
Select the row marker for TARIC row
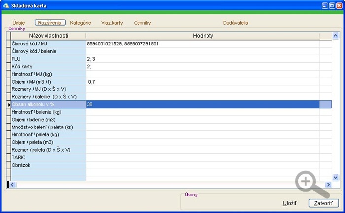tap(8, 157)
